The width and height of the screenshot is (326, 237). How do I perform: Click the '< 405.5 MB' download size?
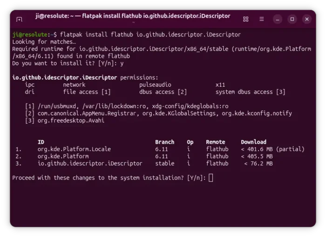click(257, 156)
